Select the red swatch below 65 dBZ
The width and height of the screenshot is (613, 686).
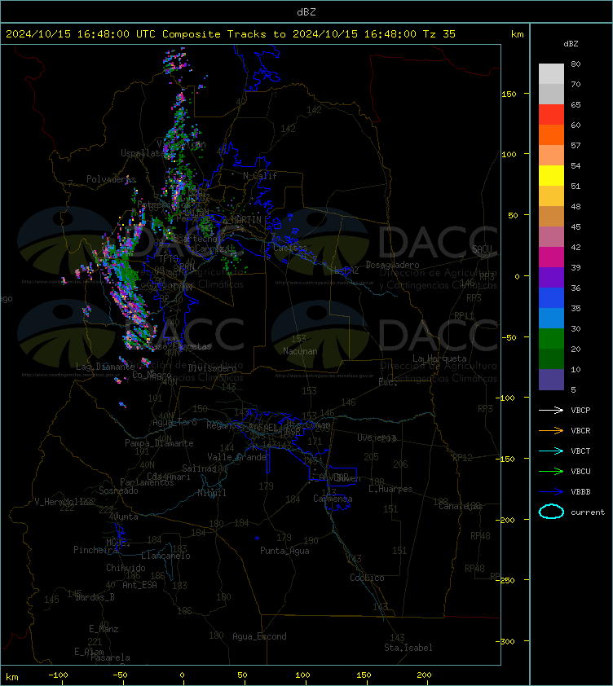(551, 115)
